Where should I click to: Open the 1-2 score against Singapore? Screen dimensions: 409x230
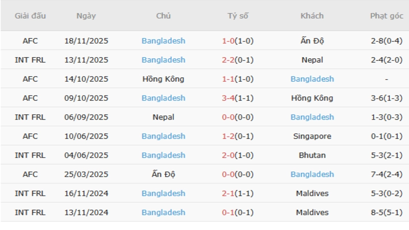[x=228, y=136]
